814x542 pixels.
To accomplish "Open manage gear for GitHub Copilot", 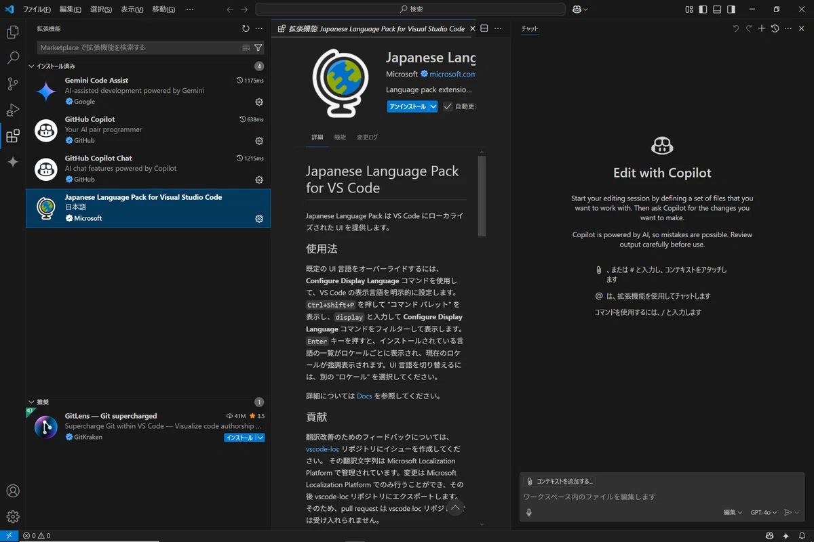I will pyautogui.click(x=258, y=141).
